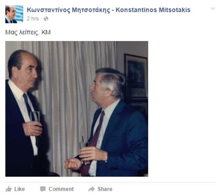Click the Like button label
Image resolution: width=220 pixels, height=195 pixels.
(x=19, y=189)
